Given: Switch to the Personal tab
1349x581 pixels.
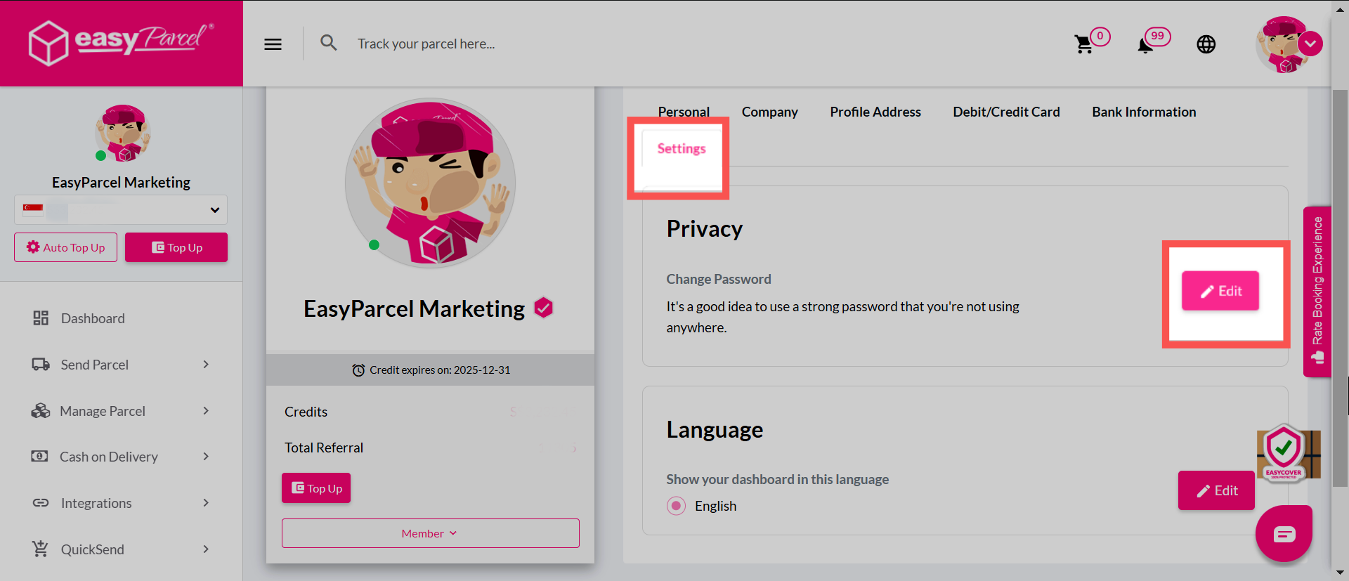Looking at the screenshot, I should (684, 112).
